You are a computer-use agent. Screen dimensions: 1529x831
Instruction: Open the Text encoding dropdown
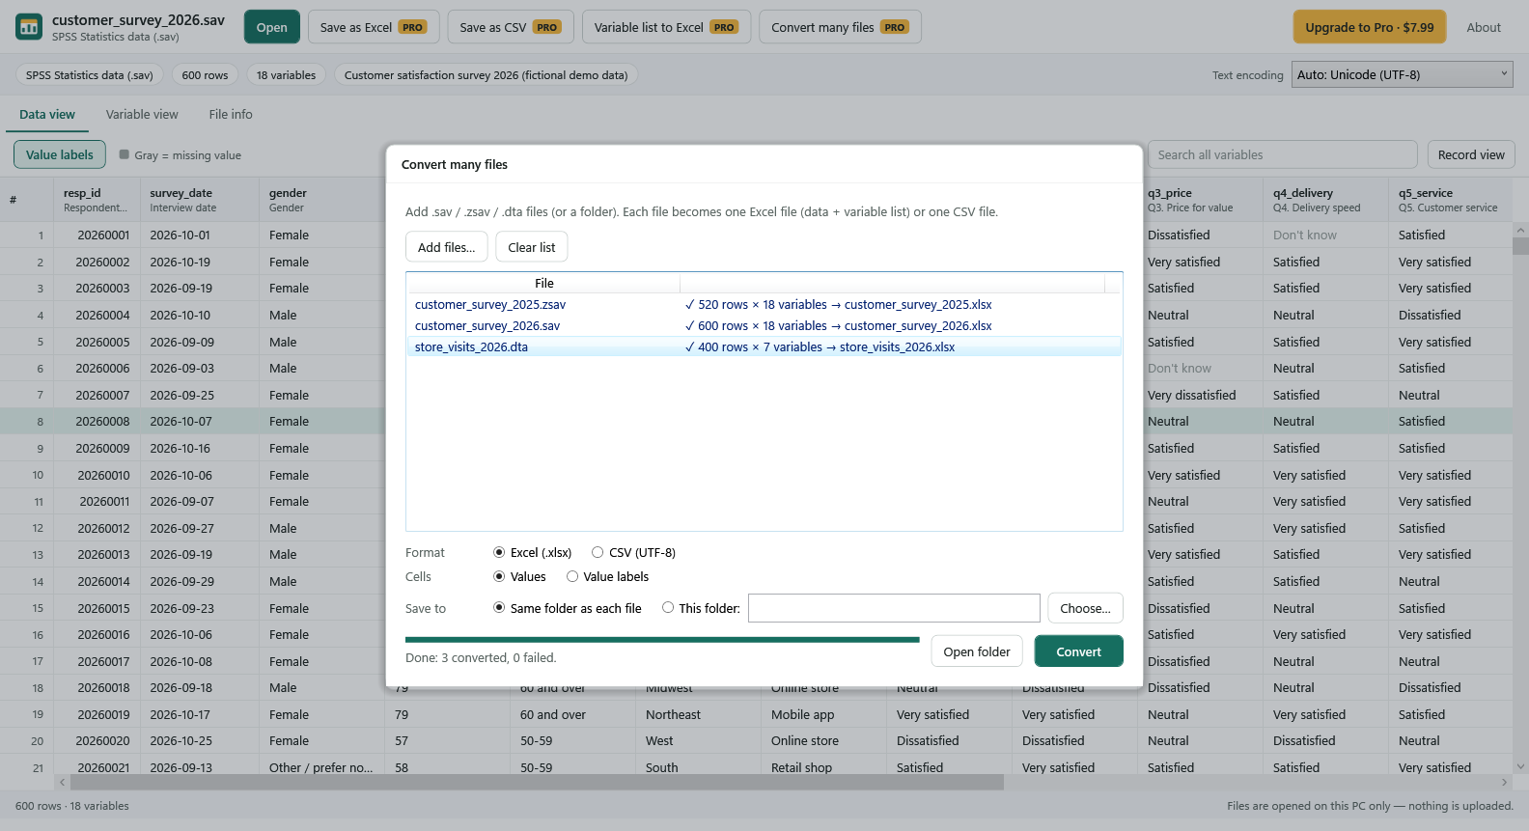click(x=1403, y=74)
